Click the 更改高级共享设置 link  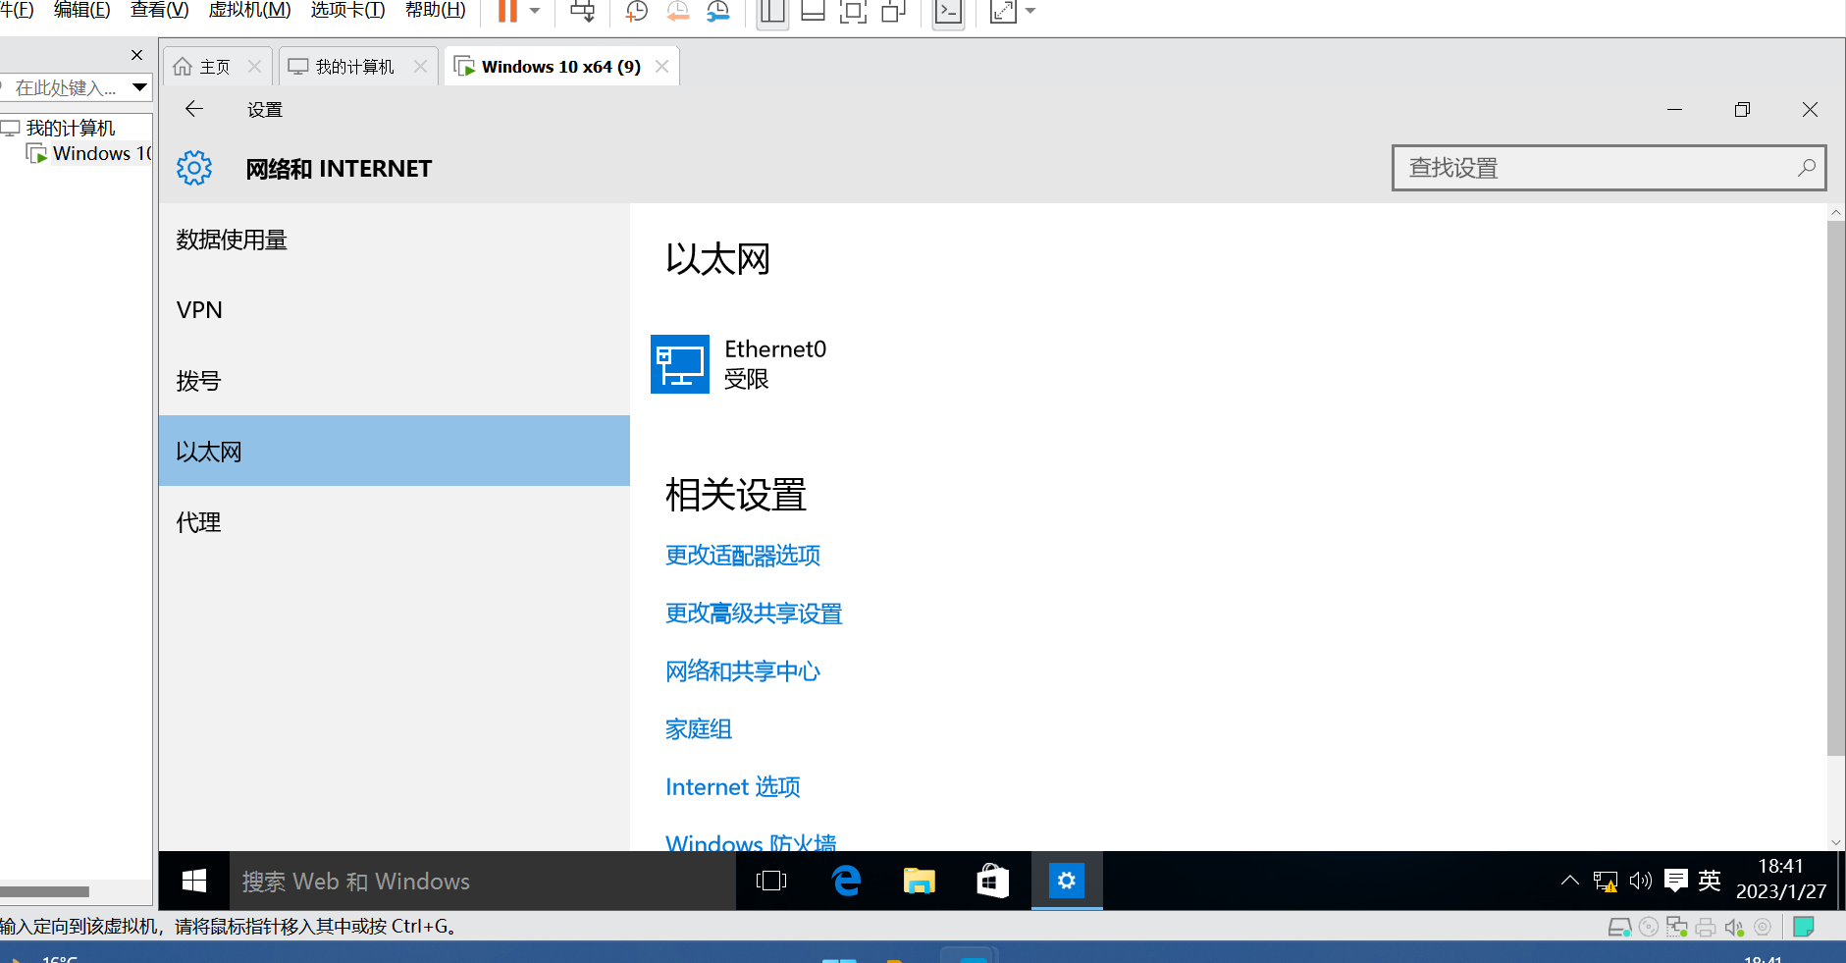(x=754, y=614)
